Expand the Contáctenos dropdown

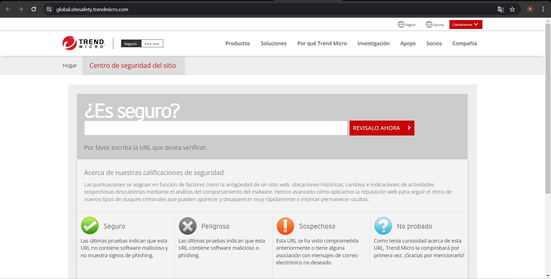pyautogui.click(x=465, y=24)
